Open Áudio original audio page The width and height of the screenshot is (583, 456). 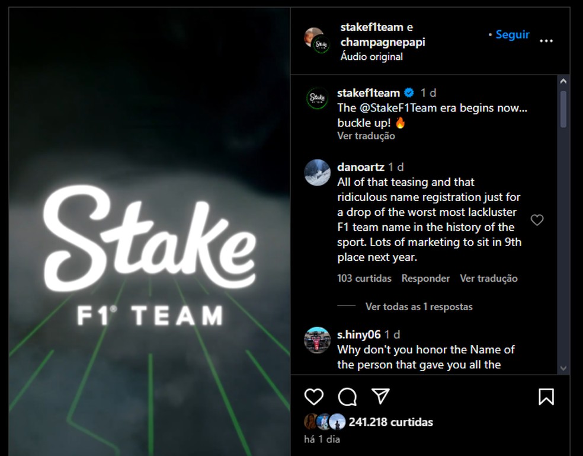tap(371, 56)
